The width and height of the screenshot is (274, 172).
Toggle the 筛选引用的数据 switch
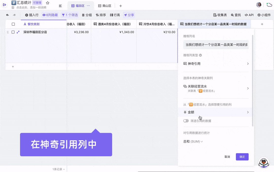coord(186,121)
